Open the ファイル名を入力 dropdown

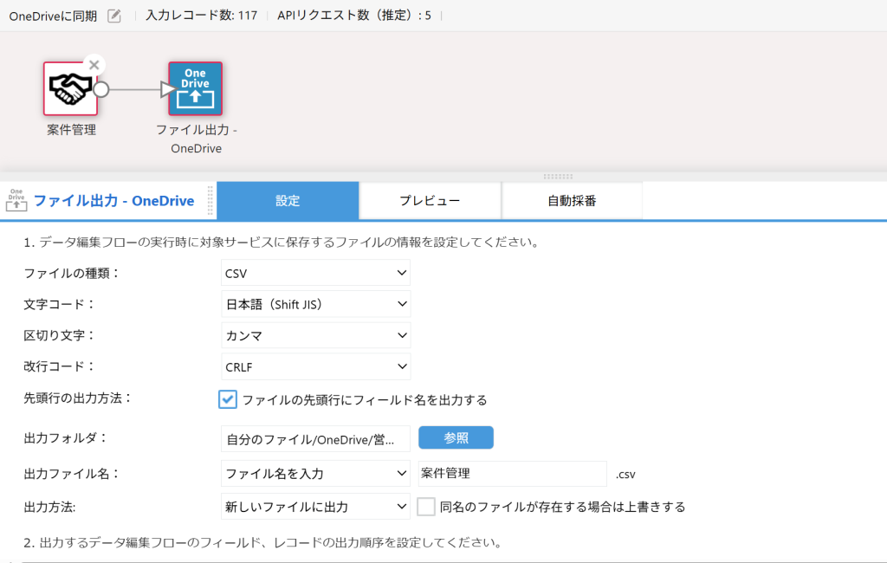315,473
